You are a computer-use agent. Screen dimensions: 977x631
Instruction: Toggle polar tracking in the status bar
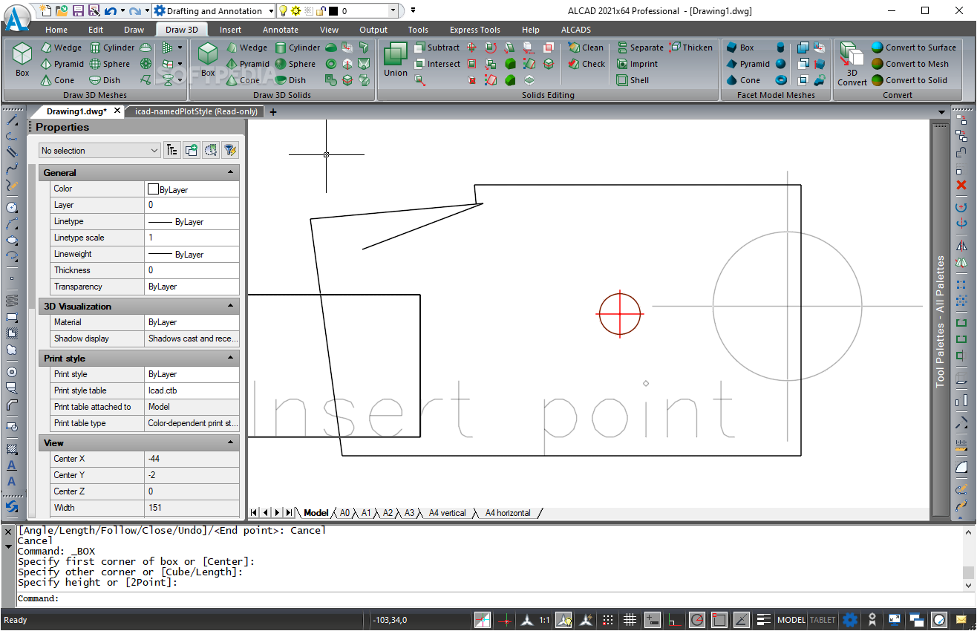click(x=697, y=620)
